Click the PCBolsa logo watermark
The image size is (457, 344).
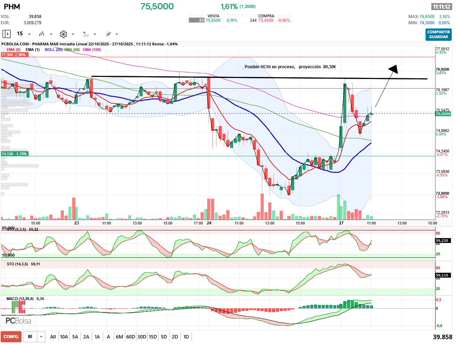coord(18,321)
